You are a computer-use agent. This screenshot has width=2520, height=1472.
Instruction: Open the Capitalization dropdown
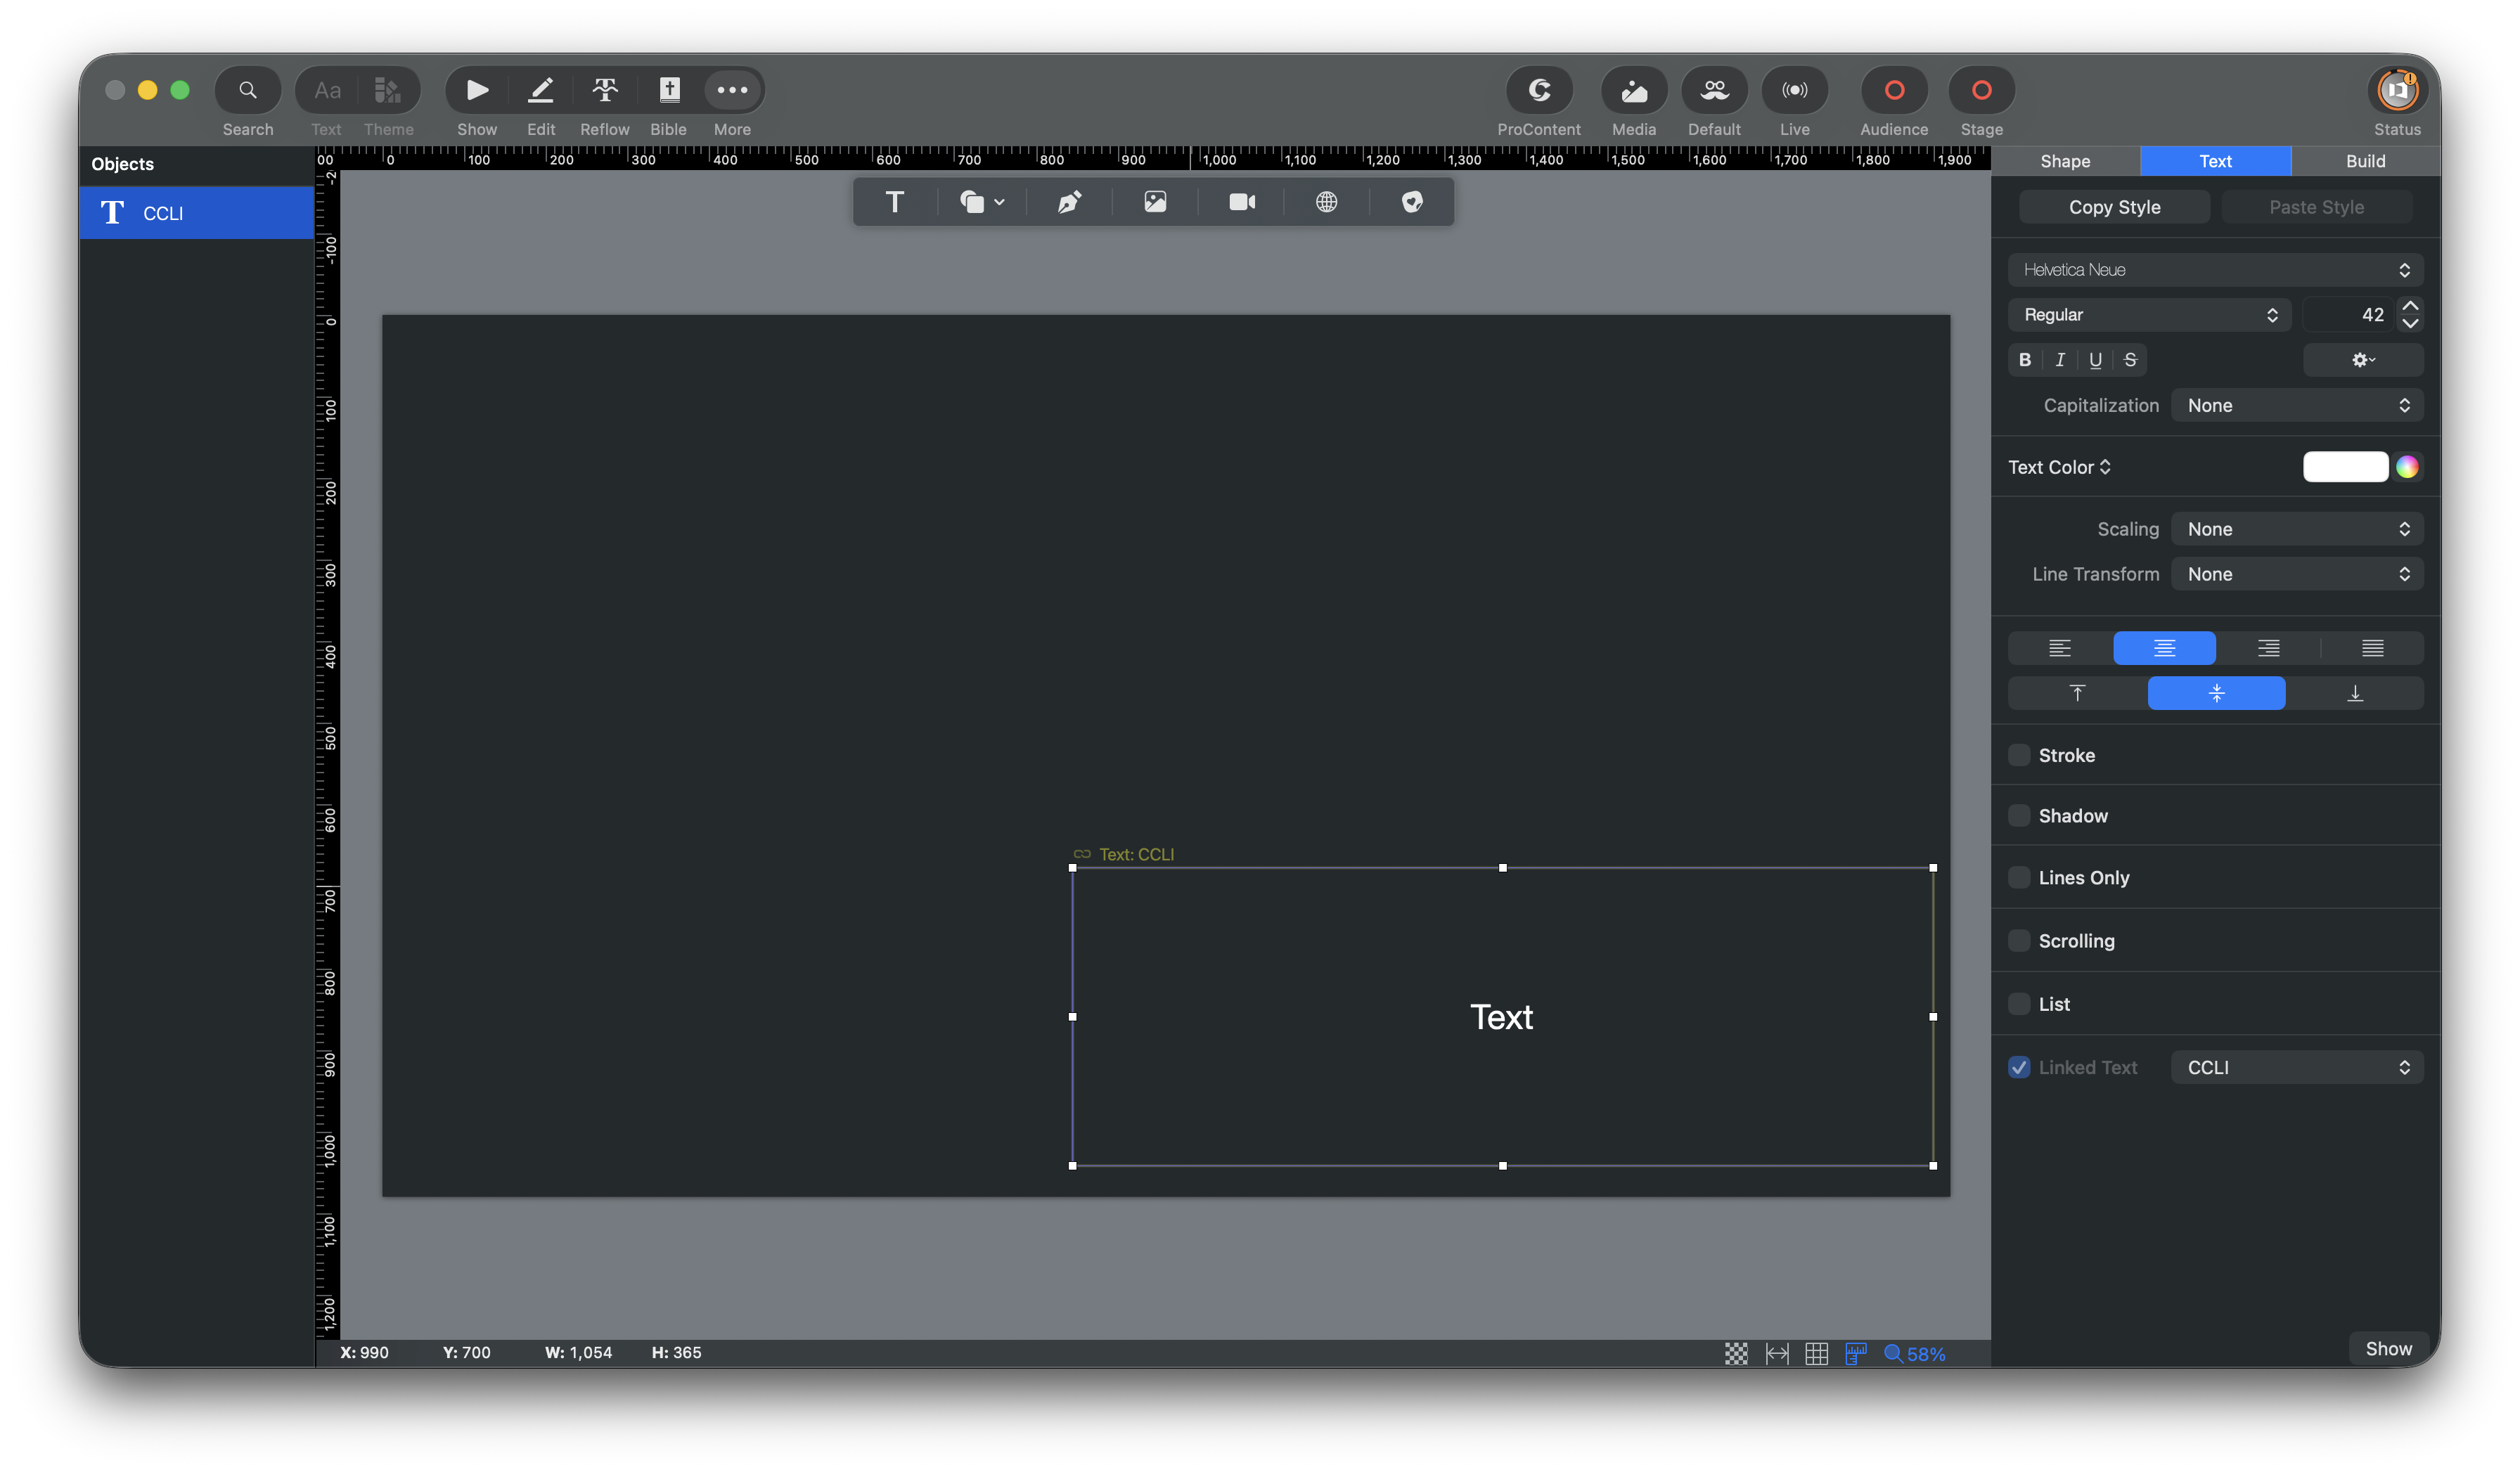2297,405
